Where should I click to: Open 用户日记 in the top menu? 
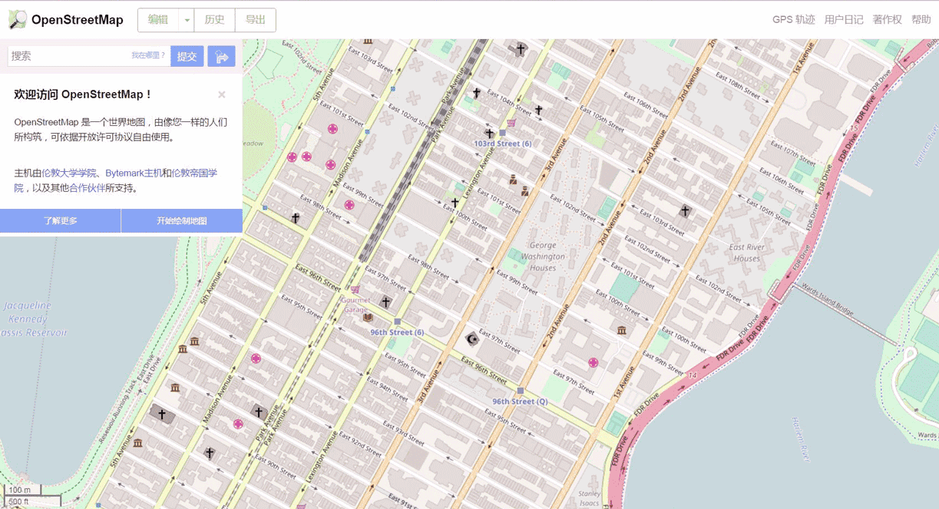pyautogui.click(x=844, y=20)
